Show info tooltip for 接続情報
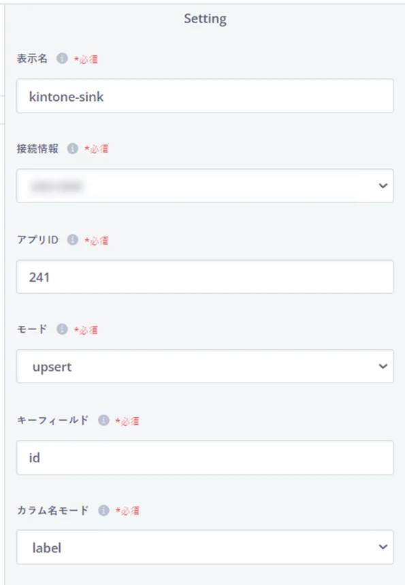 [72, 149]
